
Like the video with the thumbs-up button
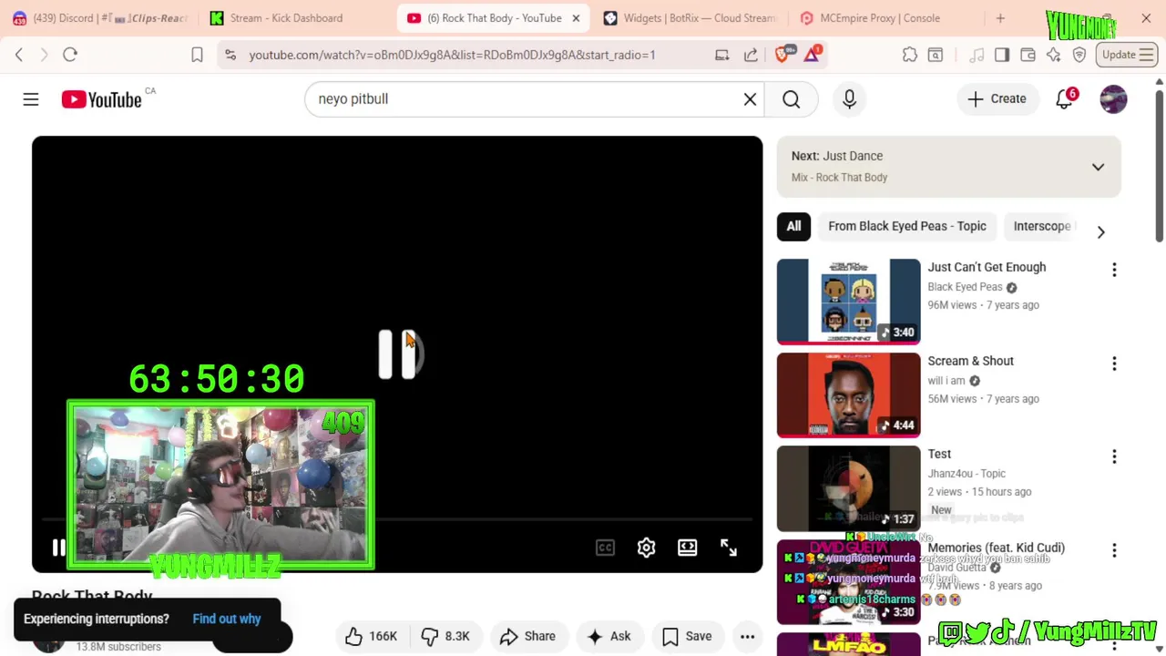[371, 636]
